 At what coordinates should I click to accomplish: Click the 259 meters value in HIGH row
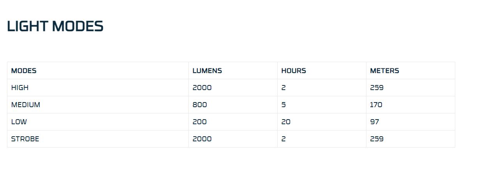click(x=377, y=88)
